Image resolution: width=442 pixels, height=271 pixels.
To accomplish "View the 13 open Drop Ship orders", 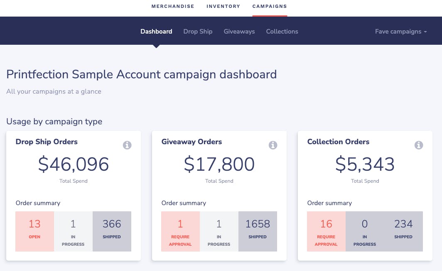I will tap(35, 231).
